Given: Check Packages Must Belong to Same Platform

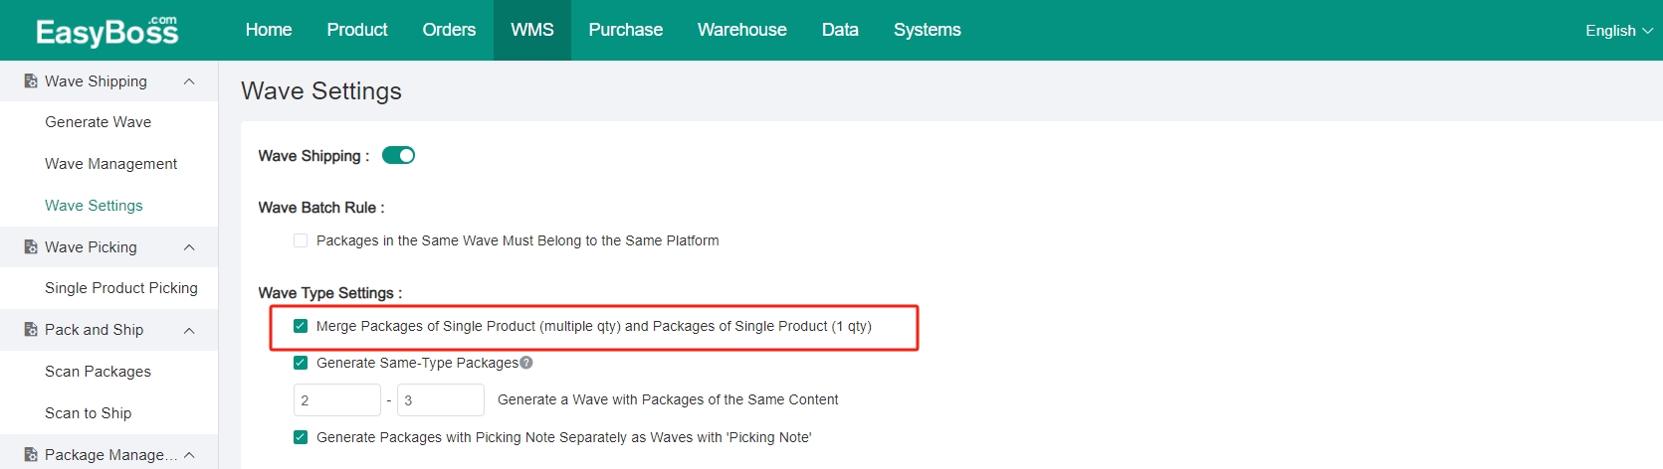Looking at the screenshot, I should [x=301, y=240].
